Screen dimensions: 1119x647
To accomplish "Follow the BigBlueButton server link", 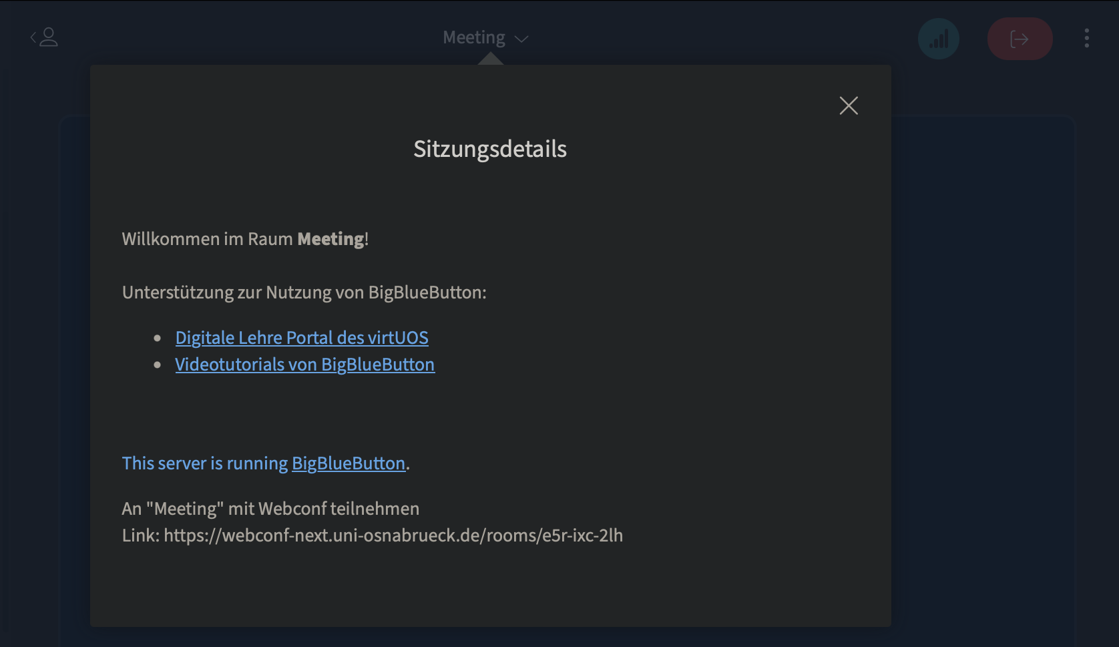I will point(349,463).
